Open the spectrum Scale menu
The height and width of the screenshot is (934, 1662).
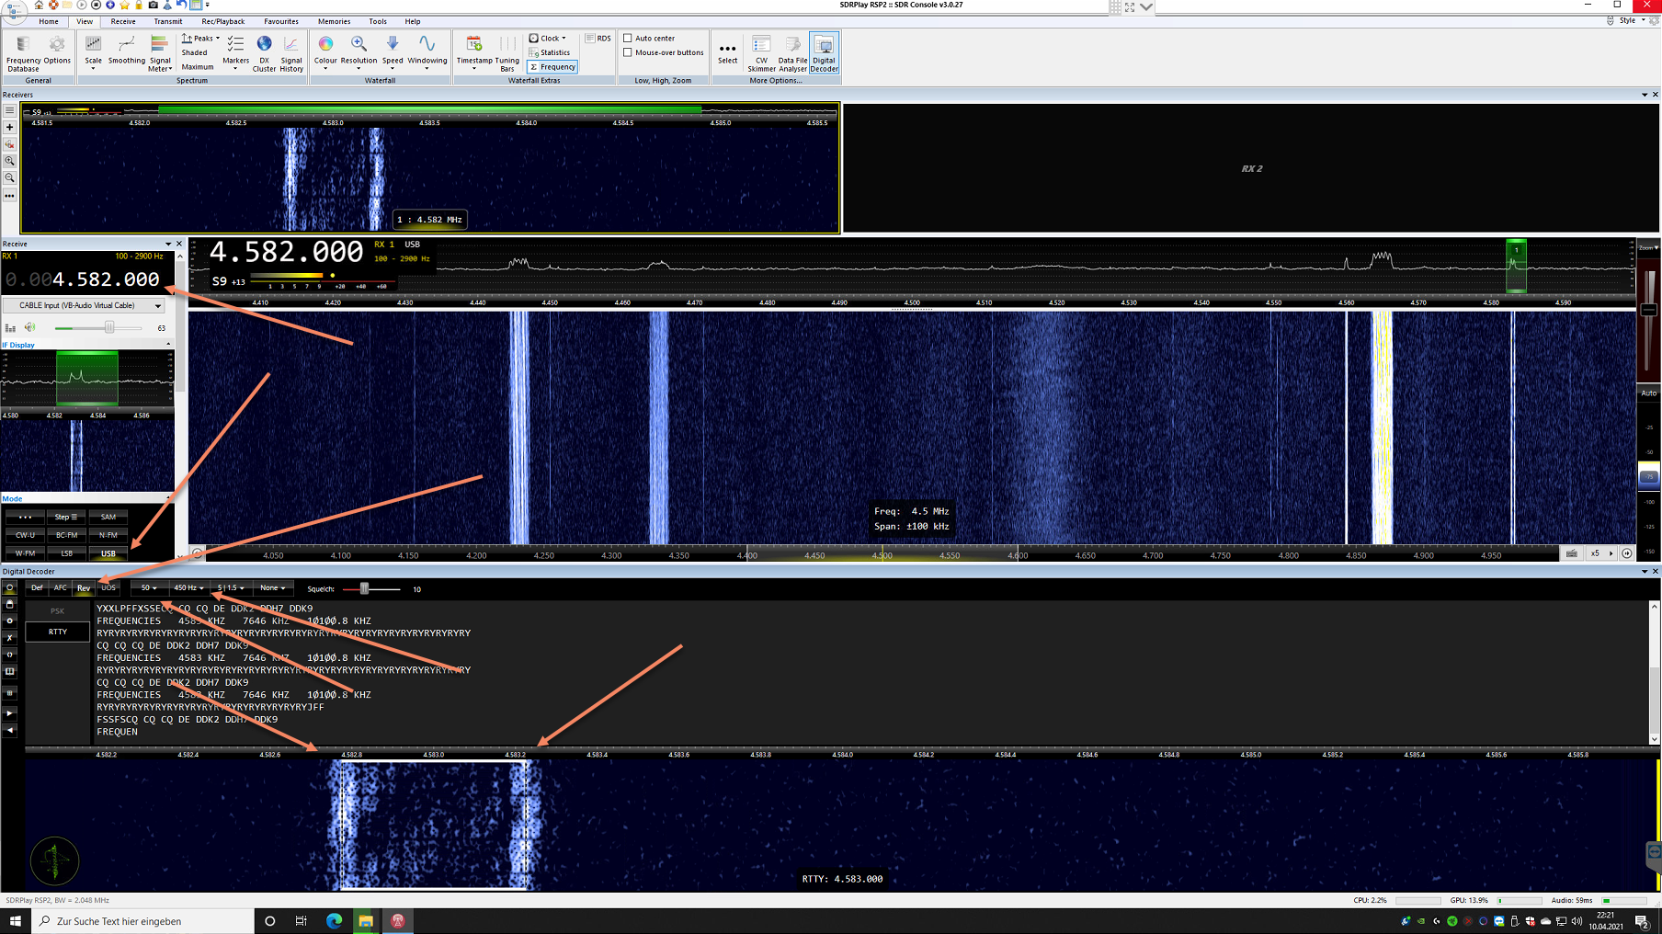click(x=93, y=53)
